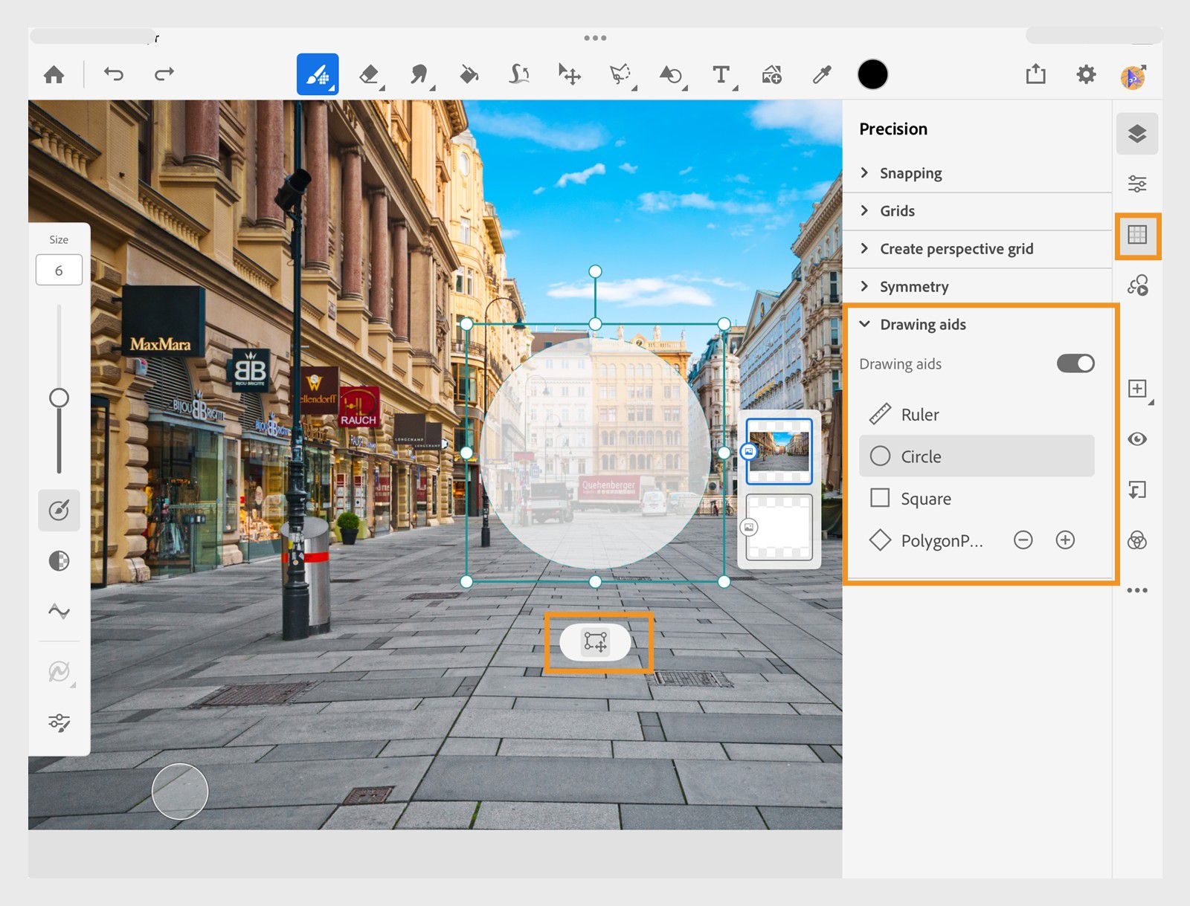Open the Brush hardness option in tool options
Viewport: 1190px width, 906px height.
point(59,511)
